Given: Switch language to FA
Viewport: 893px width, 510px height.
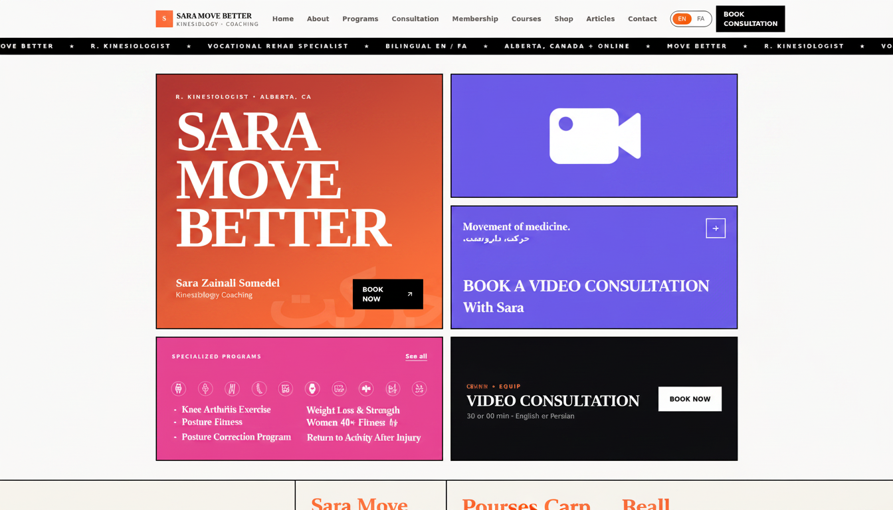Looking at the screenshot, I should point(700,19).
